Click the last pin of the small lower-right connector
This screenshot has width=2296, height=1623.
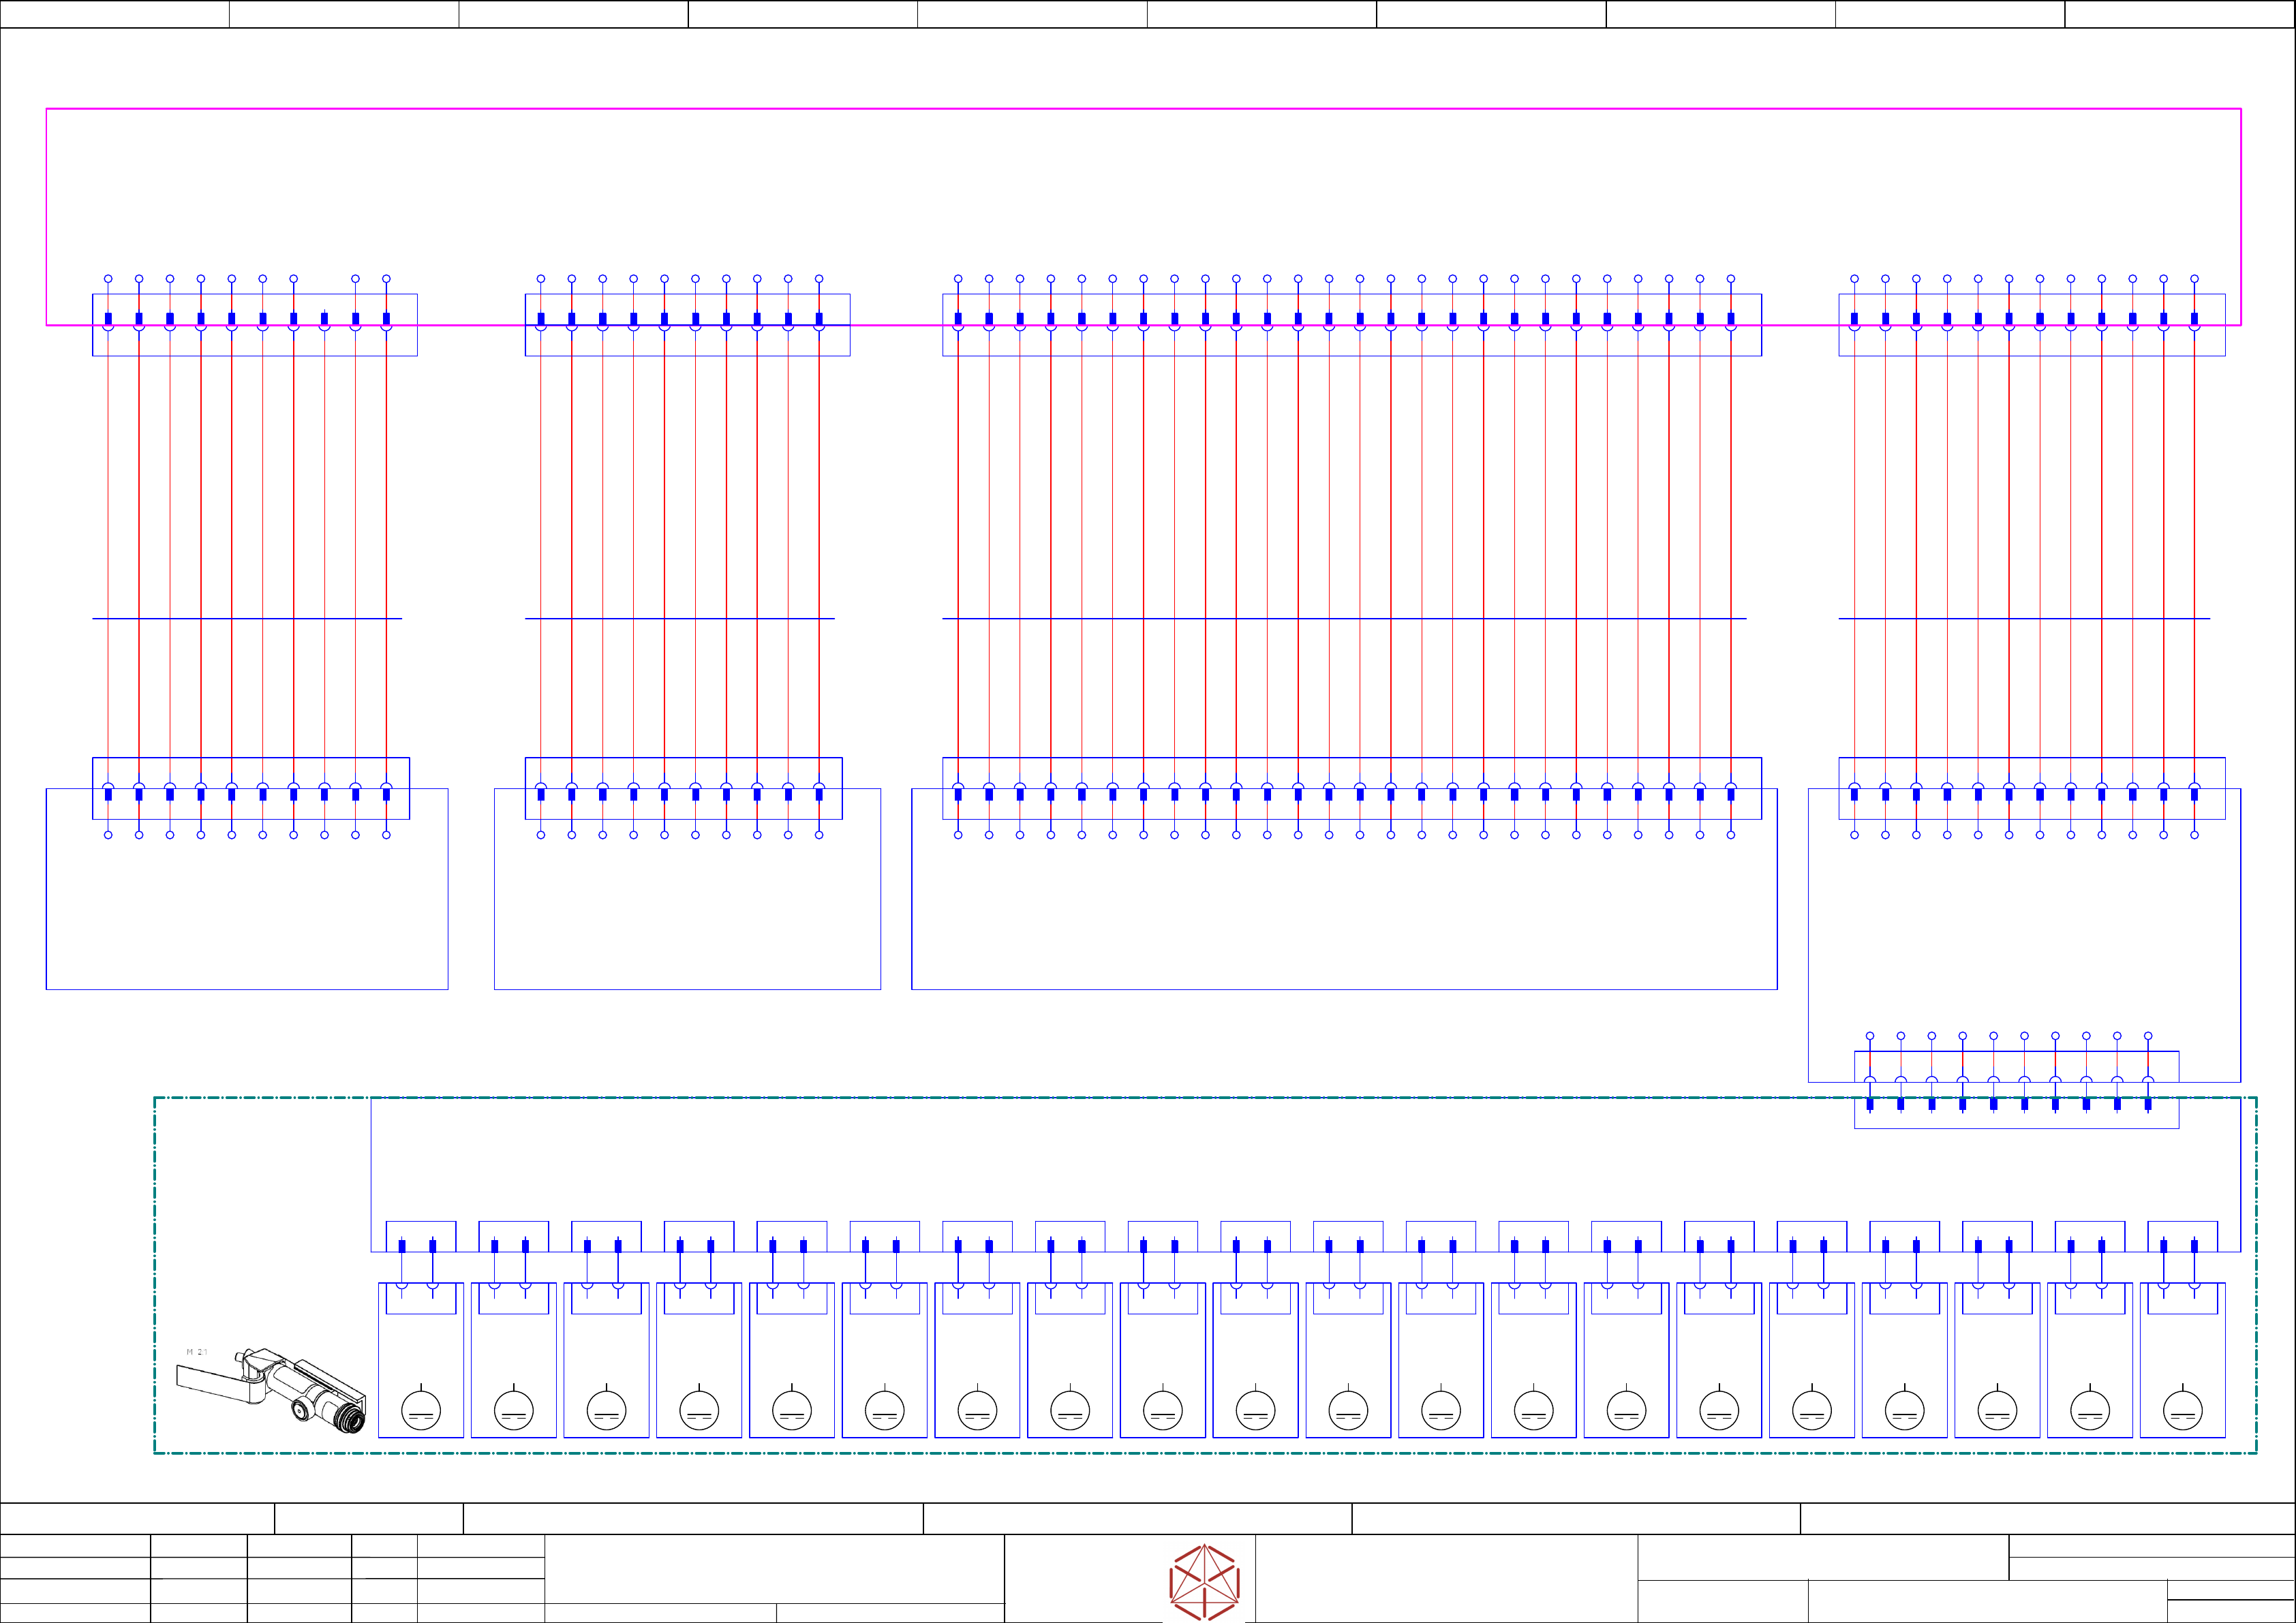point(2148,1104)
